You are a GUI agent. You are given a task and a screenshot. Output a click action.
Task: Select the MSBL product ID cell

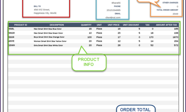(x=12, y=29)
